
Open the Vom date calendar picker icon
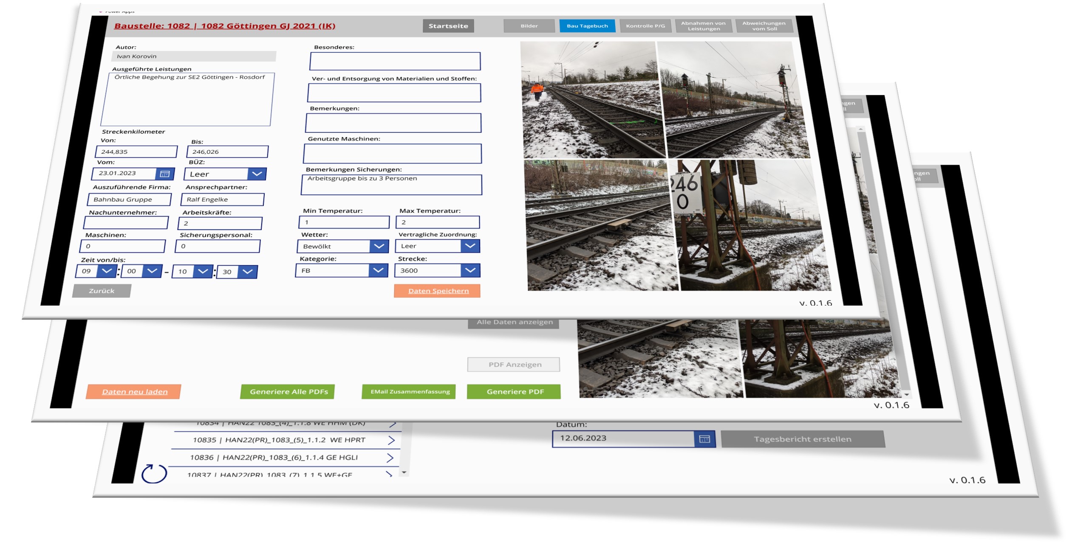[164, 174]
